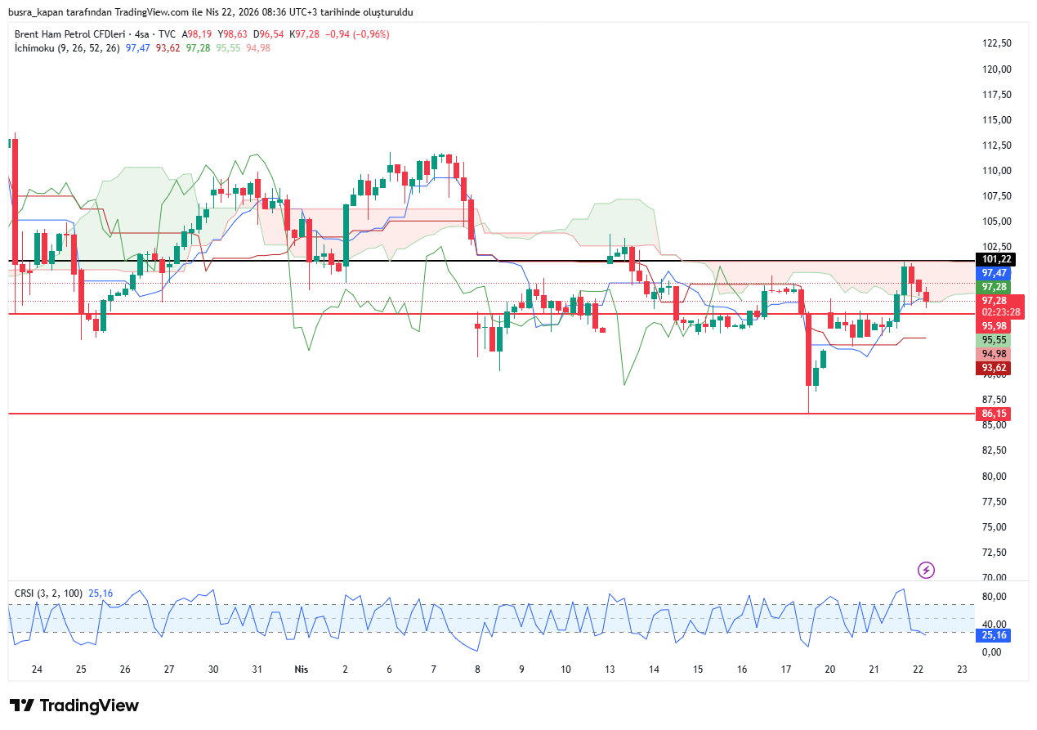Click the red 86,15 support level label

[x=993, y=414]
